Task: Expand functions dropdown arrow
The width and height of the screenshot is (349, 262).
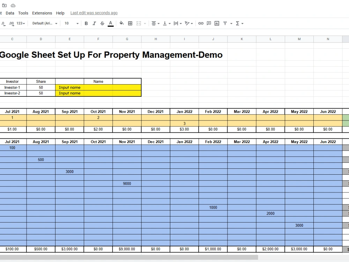Action: [243, 23]
